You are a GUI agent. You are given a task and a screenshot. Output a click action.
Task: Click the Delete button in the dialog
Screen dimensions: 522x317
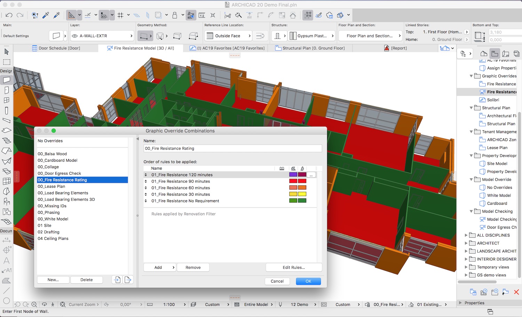[87, 280]
